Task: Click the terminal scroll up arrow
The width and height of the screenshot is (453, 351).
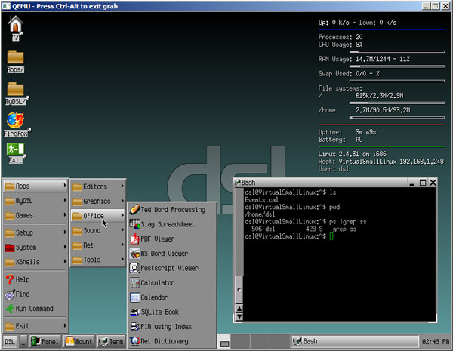Action: pyautogui.click(x=239, y=308)
